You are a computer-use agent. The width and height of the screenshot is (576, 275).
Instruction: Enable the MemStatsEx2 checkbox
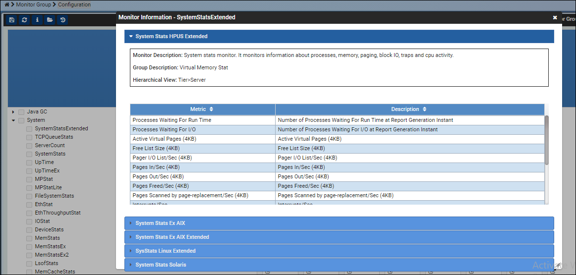coord(29,256)
